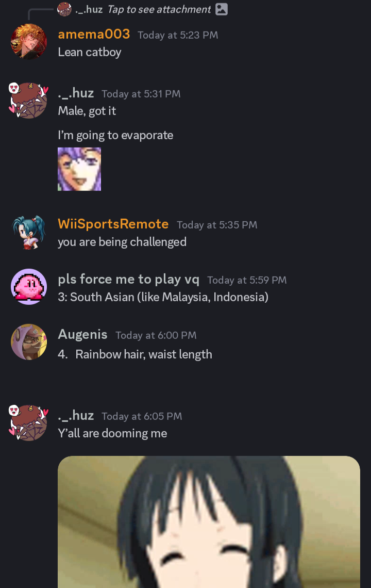
Task: Tap username 'pls force me to play vq'
Action: 128,279
